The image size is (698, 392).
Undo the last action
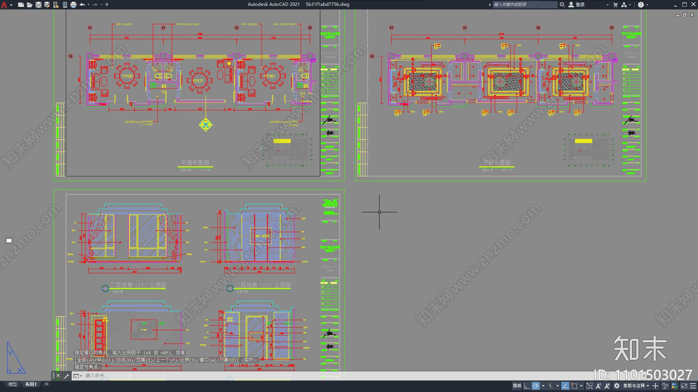82,4
